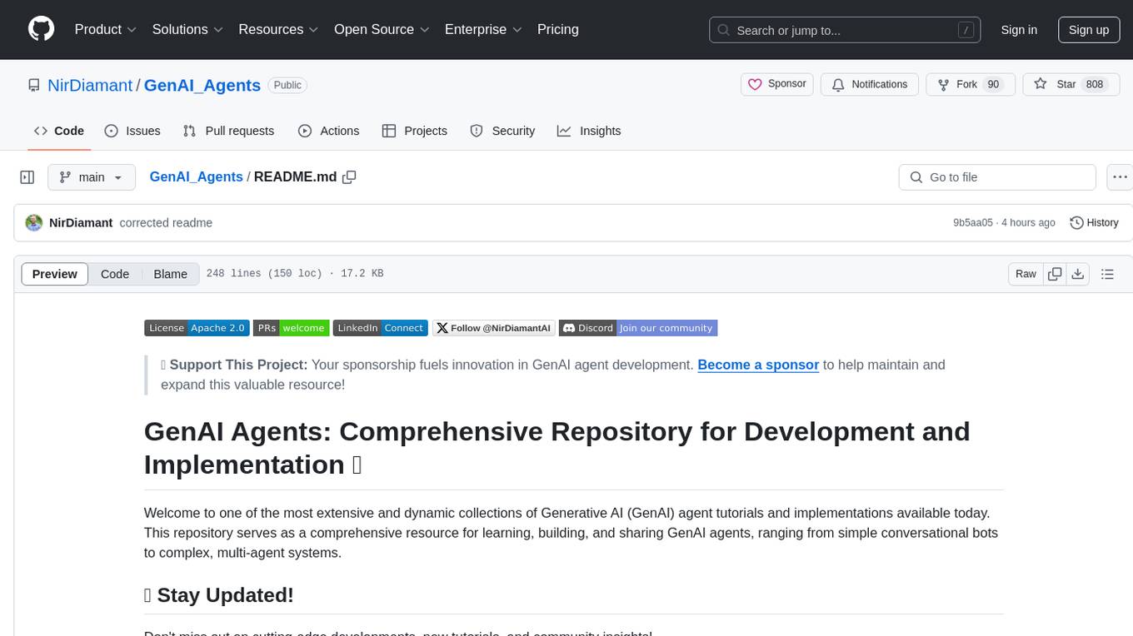Download the raw file
Viewport: 1133px width, 636px height.
[x=1077, y=274]
